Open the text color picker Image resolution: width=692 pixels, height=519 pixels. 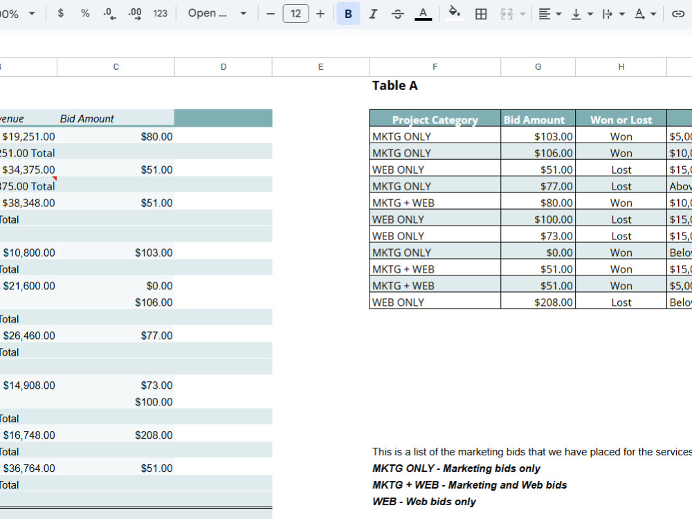[x=423, y=14]
